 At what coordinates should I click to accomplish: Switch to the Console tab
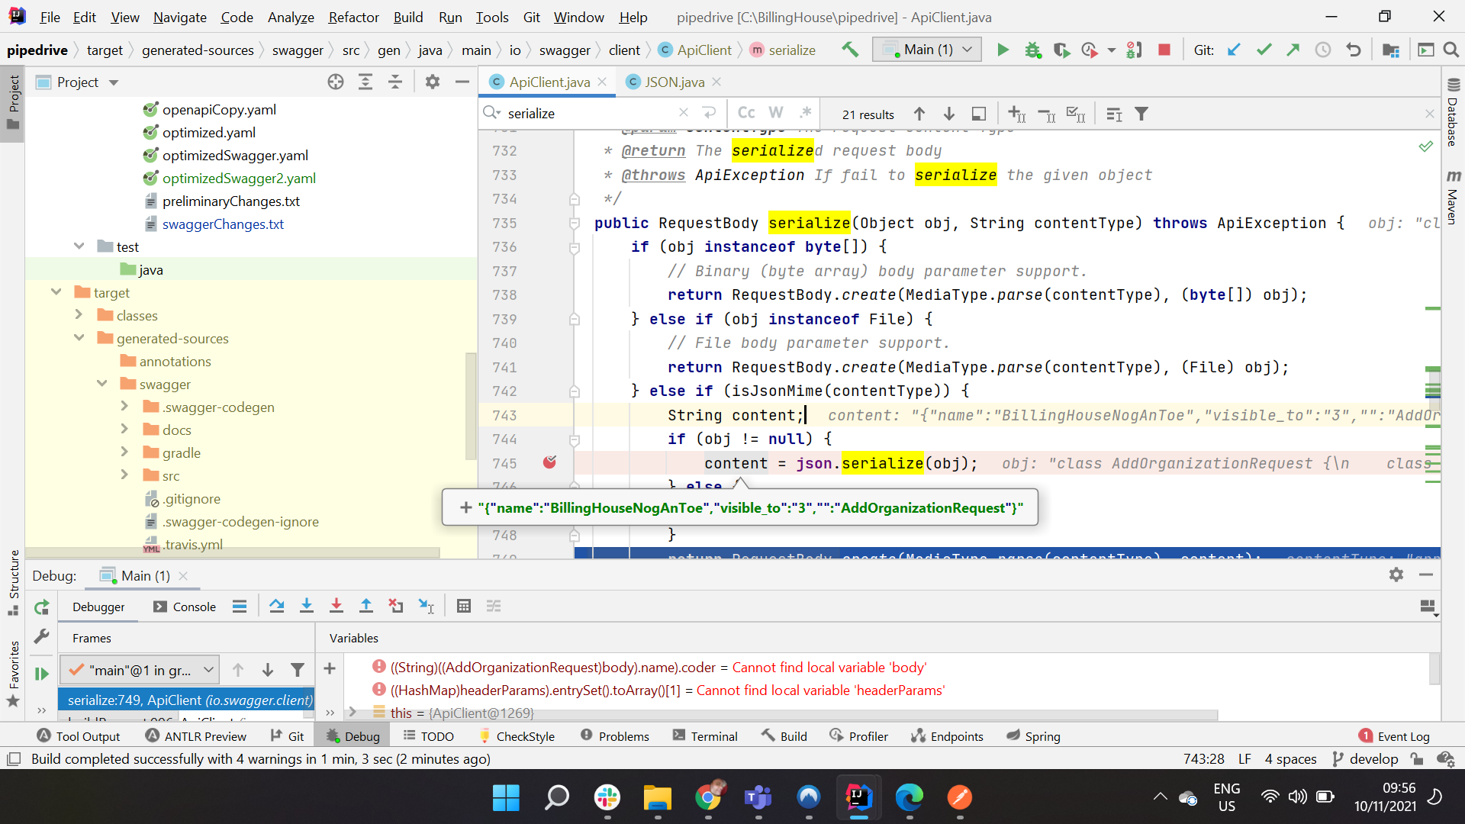pyautogui.click(x=185, y=607)
